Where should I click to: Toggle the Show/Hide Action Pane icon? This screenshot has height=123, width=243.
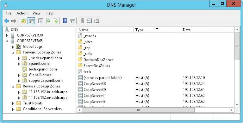coord(72,21)
